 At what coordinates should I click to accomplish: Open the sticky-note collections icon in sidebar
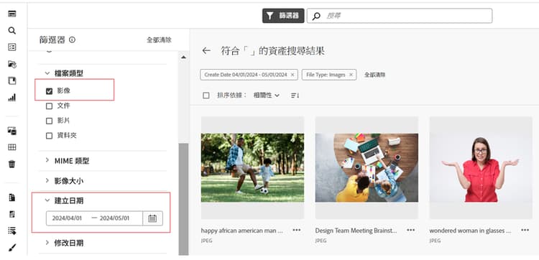coord(12,80)
